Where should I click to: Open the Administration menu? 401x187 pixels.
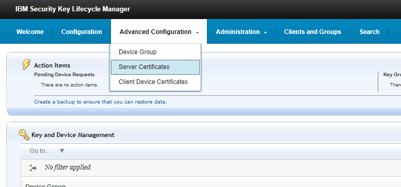tap(238, 32)
